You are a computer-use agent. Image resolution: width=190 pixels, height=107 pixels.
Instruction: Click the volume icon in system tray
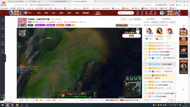173,105
